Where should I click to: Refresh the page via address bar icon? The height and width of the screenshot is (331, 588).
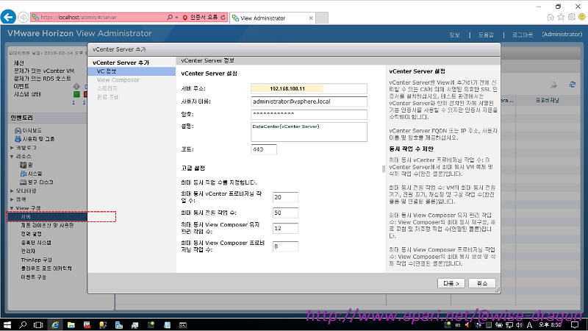point(223,17)
